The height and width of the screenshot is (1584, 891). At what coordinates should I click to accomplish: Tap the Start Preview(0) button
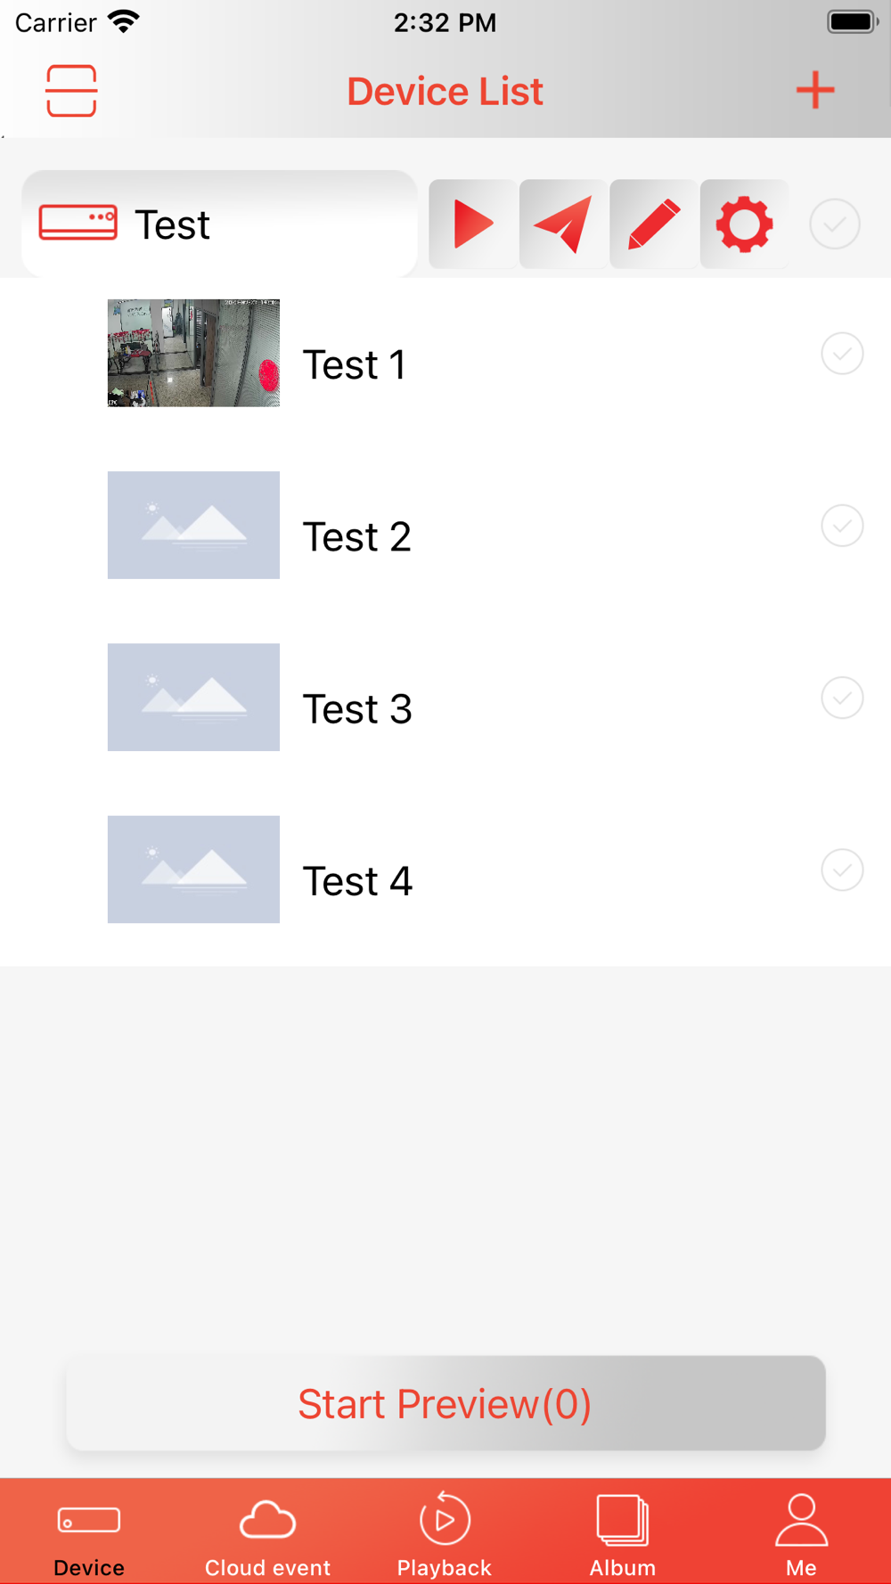pyautogui.click(x=445, y=1403)
